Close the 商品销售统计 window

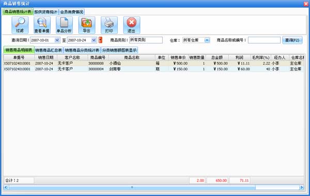tap(306, 4)
